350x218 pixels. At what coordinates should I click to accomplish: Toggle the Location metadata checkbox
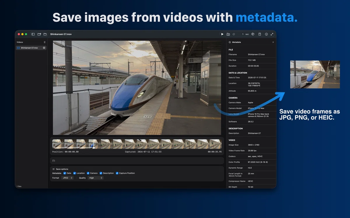[75, 173]
